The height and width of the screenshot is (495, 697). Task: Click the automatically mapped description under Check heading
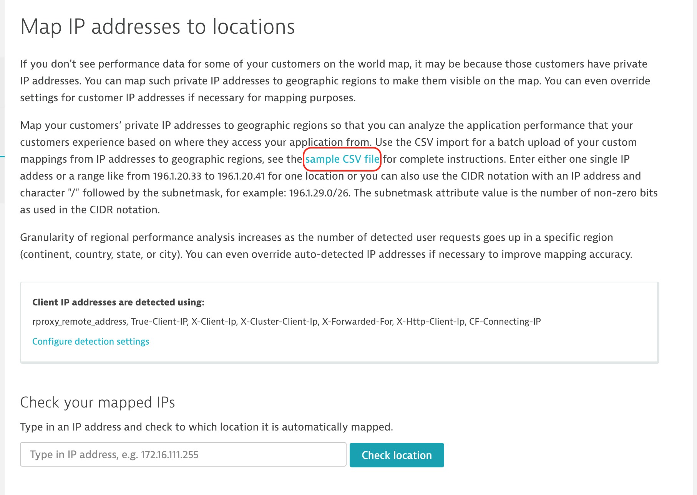click(206, 427)
